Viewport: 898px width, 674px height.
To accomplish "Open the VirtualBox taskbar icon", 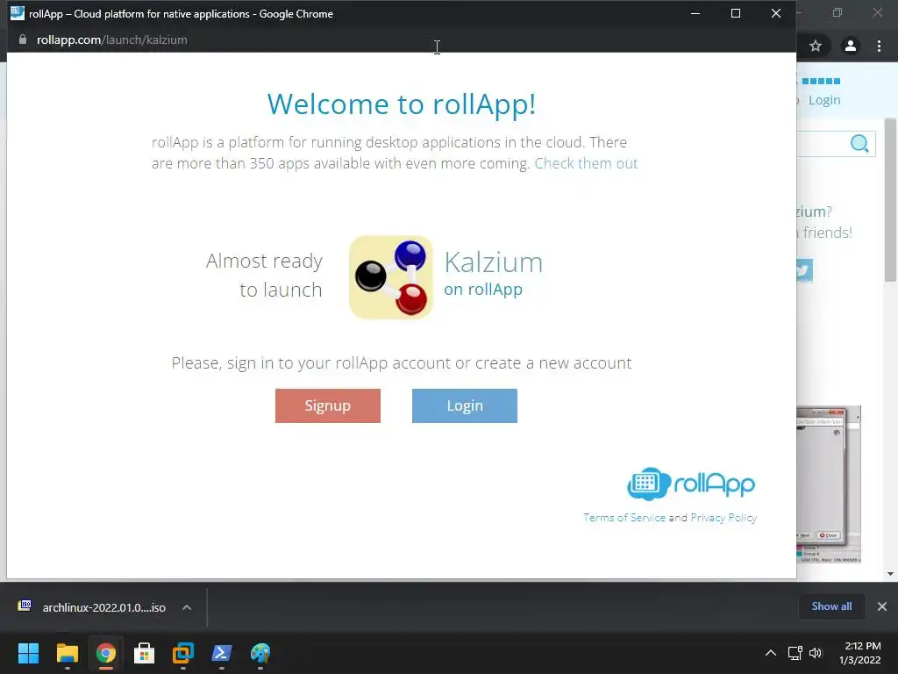I will click(x=183, y=653).
